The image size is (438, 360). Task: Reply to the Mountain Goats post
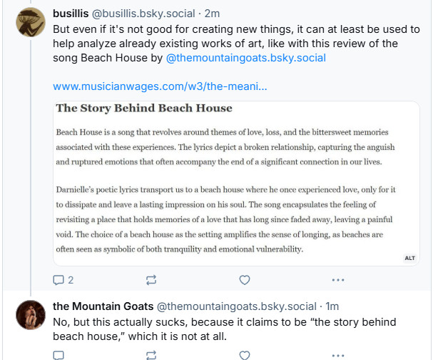pos(58,355)
